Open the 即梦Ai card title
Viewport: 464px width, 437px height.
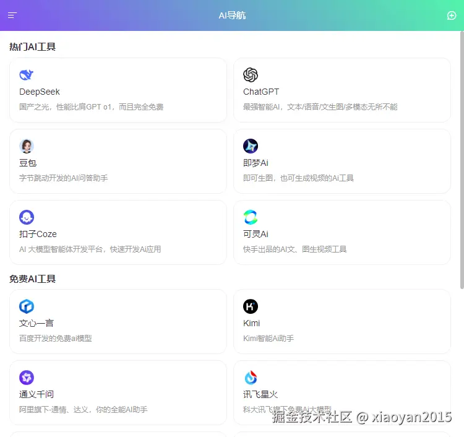(256, 163)
